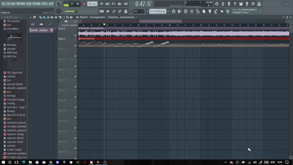Open the content library shop cart icon
293x165 pixels.
228,11
